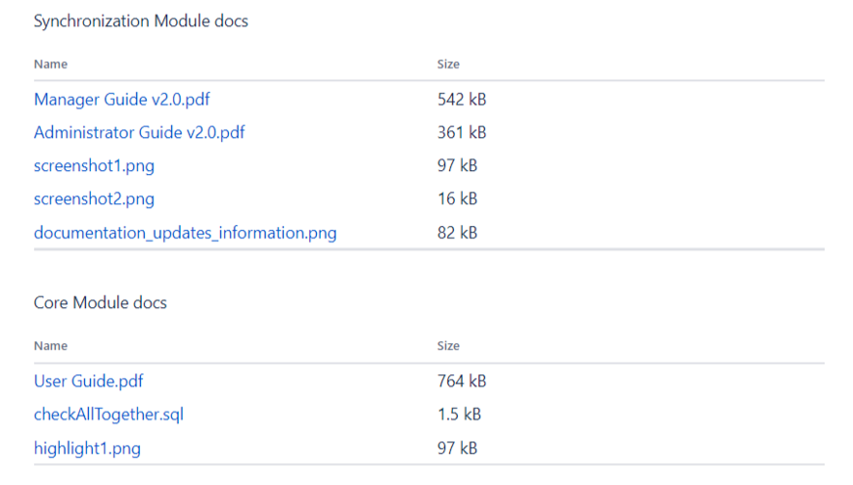Click Name column header in Synchronization Module table
Image resolution: width=853 pixels, height=485 pixels.
[51, 65]
